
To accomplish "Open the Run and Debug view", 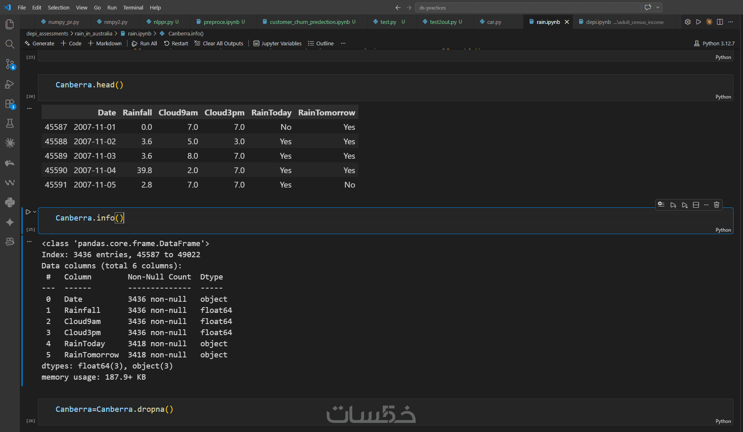I will (x=9, y=84).
